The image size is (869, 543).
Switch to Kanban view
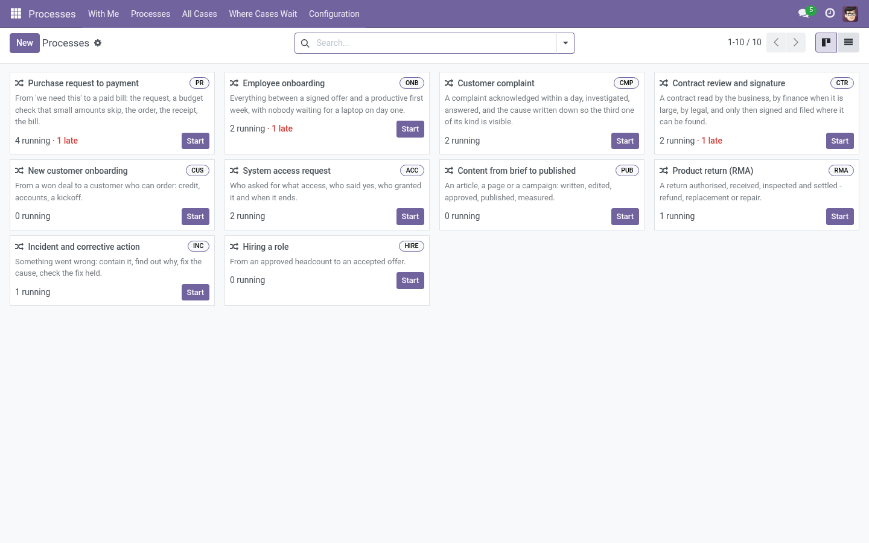tap(826, 43)
